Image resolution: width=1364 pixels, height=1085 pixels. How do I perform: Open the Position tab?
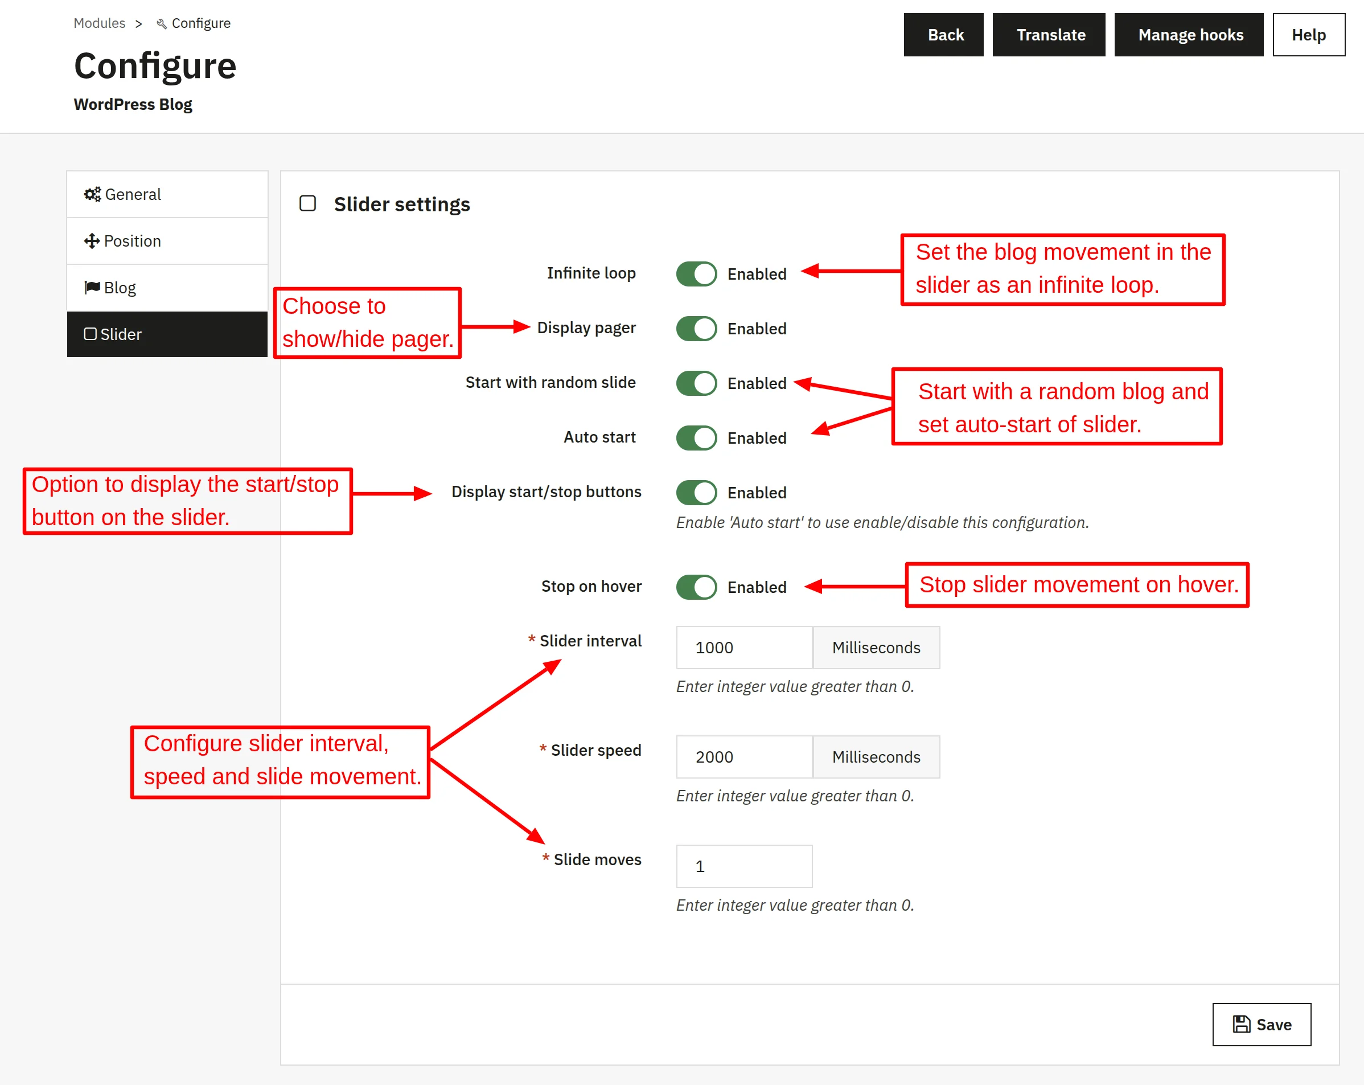point(167,240)
